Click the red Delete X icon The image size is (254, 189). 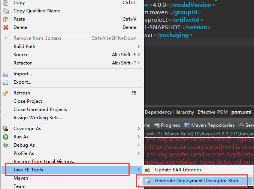tap(6, 27)
